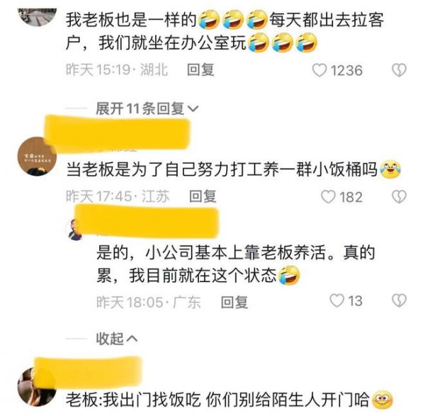Viewport: 425px width, 416px height.
Task: Open the avatar of the bottom commenter
Action: (37, 387)
